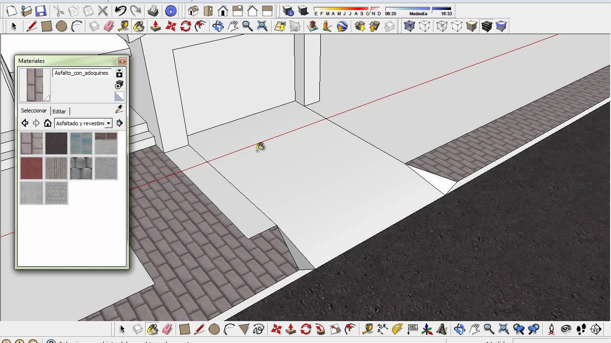Select the Freehand tool in bottom toolbar
The height and width of the screenshot is (343, 611).
tap(259, 329)
